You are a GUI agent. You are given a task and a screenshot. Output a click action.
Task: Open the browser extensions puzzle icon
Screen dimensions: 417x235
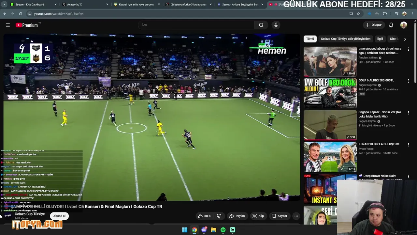pyautogui.click(x=385, y=14)
